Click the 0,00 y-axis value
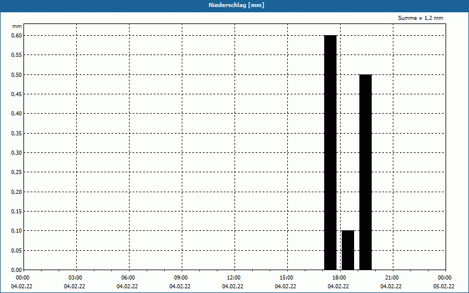Viewport: 469px width, 293px height. (x=16, y=270)
